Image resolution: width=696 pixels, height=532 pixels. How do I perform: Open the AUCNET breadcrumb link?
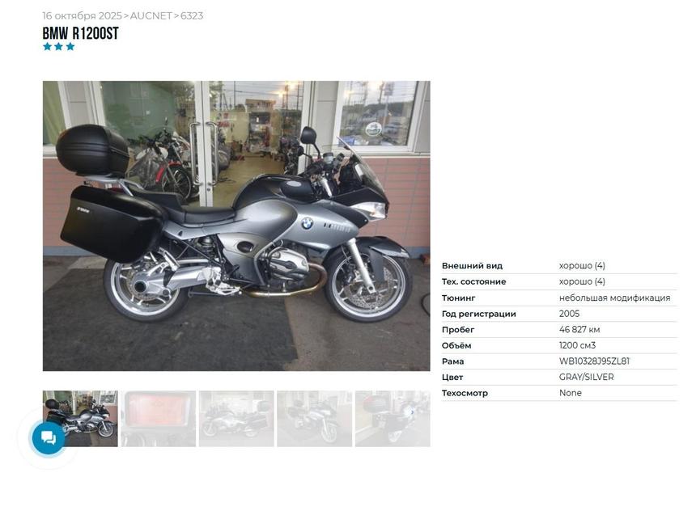pos(151,16)
